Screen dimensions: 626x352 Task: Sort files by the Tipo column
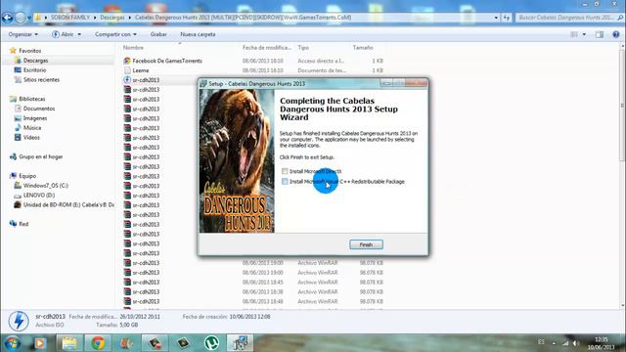[x=303, y=48]
